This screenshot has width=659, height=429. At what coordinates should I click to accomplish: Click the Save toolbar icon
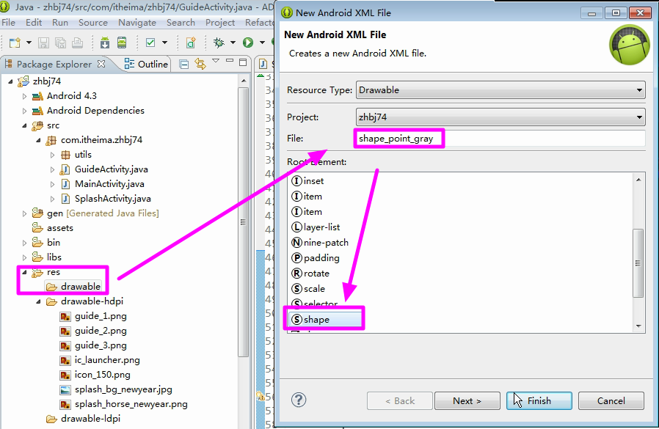44,43
